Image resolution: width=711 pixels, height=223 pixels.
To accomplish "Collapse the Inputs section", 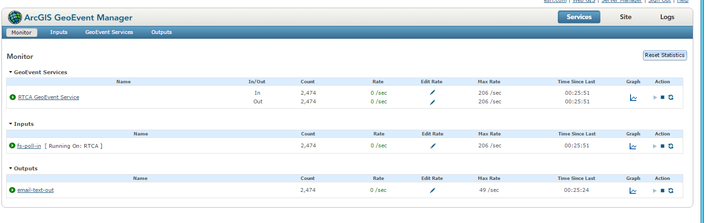I will [11, 124].
